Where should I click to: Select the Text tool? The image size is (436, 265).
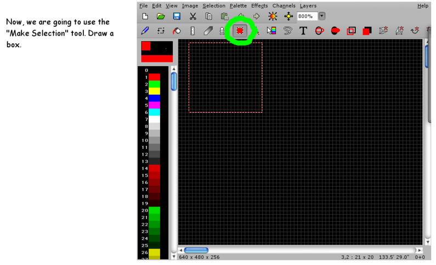pyautogui.click(x=303, y=31)
